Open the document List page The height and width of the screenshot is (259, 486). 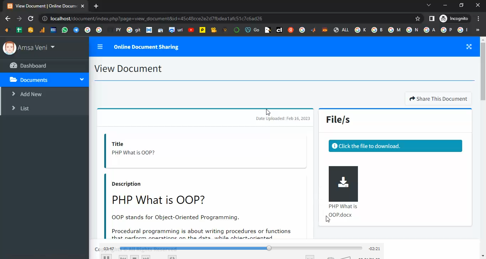point(25,109)
